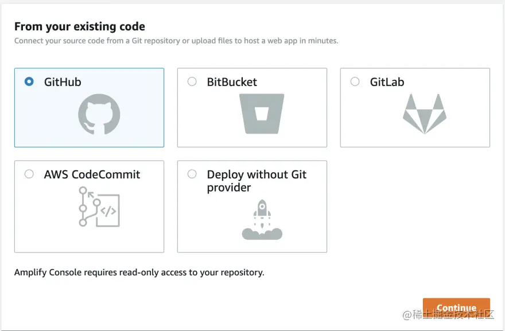Click the Amplify Console read-only access note
The image size is (505, 331).
click(139, 272)
